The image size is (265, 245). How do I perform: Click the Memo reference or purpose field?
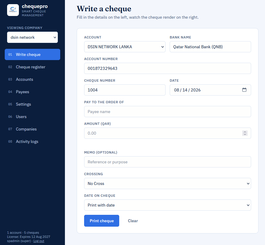tap(168, 162)
